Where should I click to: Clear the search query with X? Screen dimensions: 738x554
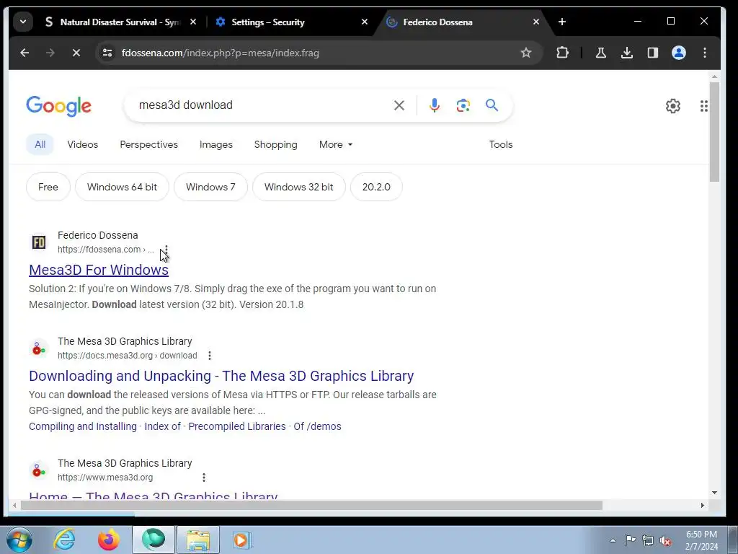click(x=399, y=105)
